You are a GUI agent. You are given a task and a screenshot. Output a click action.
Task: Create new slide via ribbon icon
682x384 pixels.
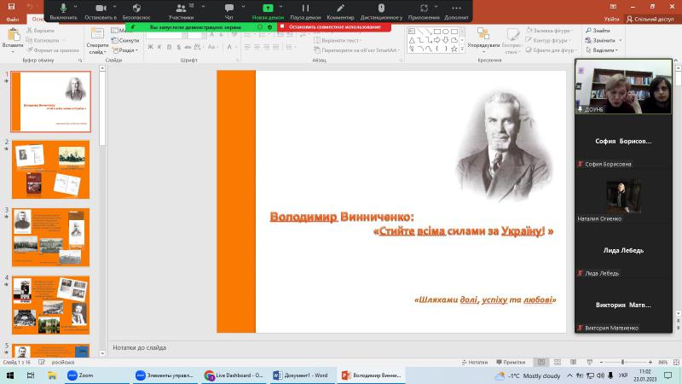coord(97,34)
